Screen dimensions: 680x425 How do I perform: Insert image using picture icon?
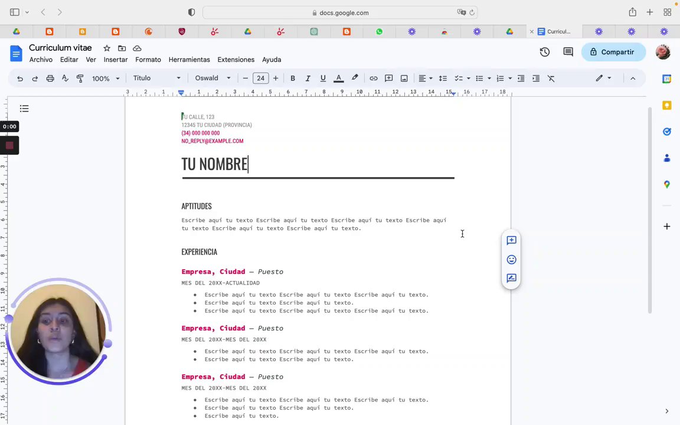tap(404, 79)
